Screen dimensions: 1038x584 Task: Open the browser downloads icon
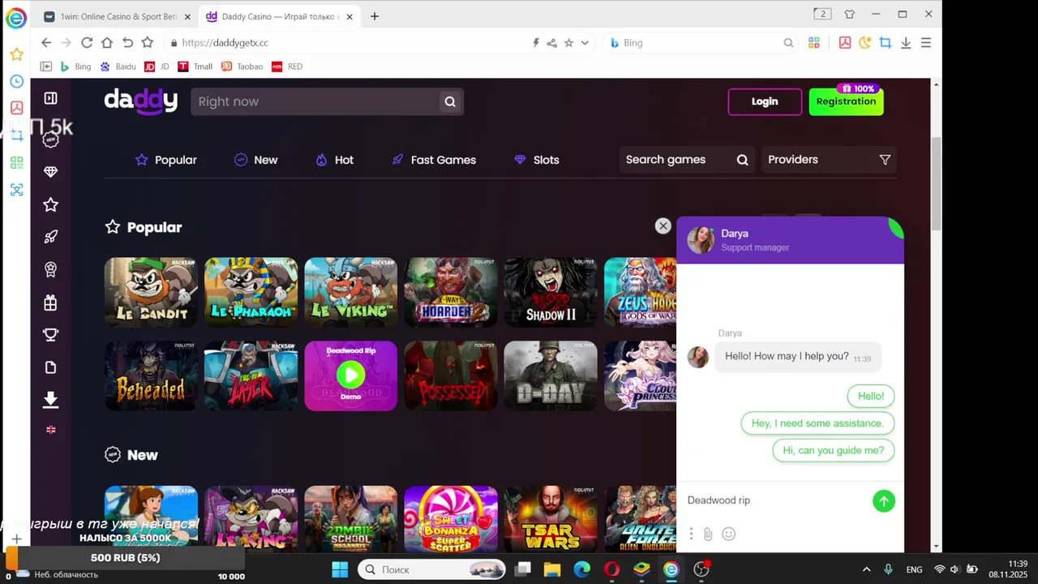click(906, 43)
